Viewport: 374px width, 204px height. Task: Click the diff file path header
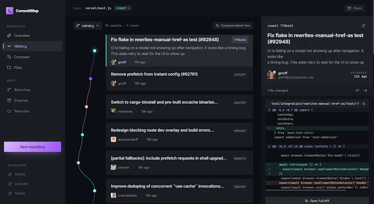[317, 103]
